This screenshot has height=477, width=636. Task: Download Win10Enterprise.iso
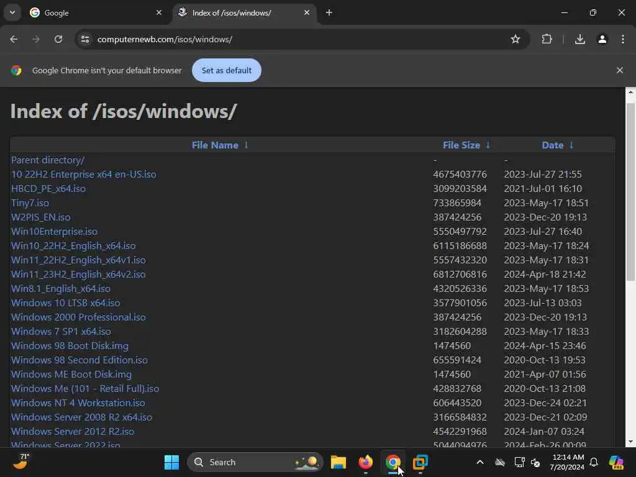pyautogui.click(x=55, y=232)
